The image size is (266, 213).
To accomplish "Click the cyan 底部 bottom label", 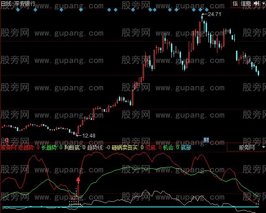I will tap(186, 147).
